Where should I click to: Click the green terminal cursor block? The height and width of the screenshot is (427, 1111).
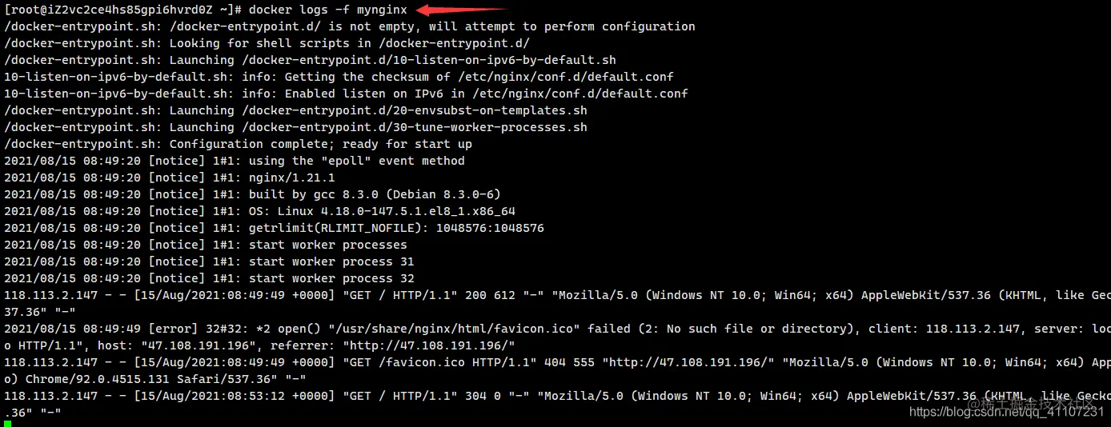coord(7,423)
